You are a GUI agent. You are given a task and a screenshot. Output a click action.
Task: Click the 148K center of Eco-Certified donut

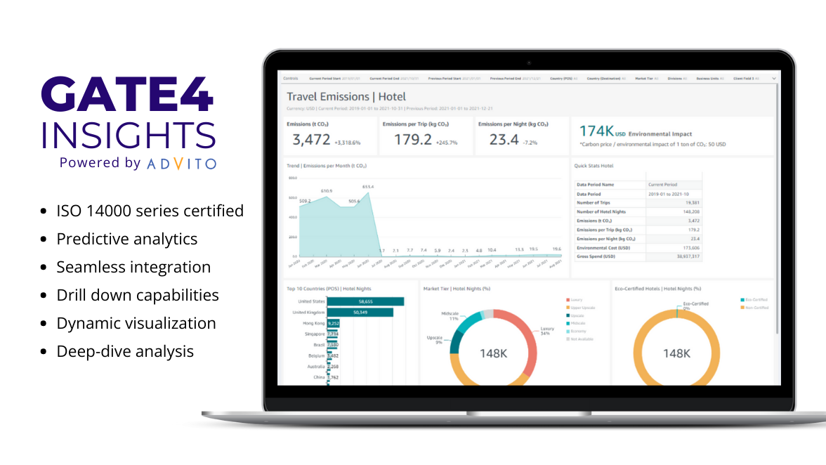coord(676,354)
